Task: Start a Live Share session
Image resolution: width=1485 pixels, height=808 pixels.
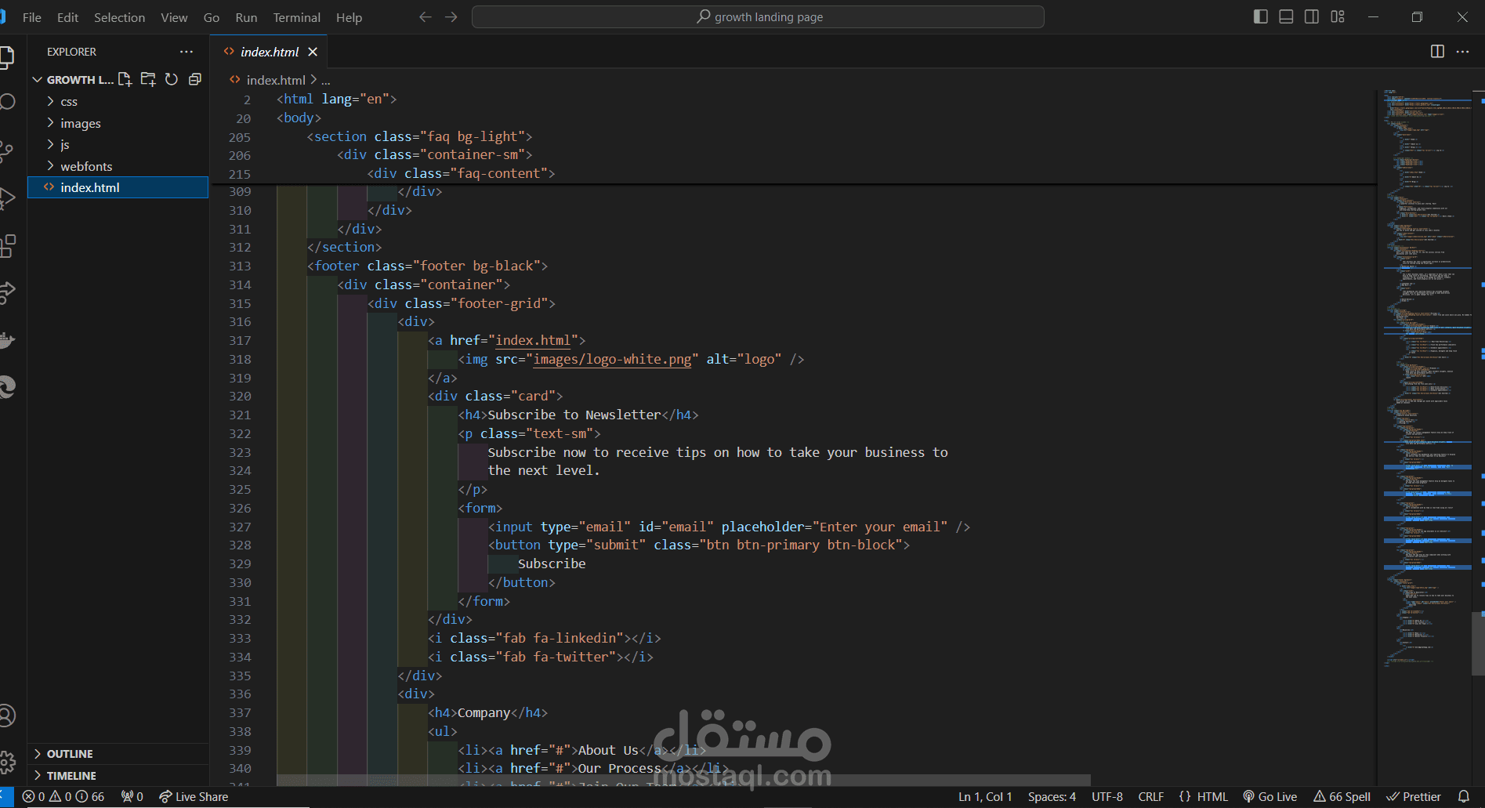Action: pyautogui.click(x=194, y=797)
